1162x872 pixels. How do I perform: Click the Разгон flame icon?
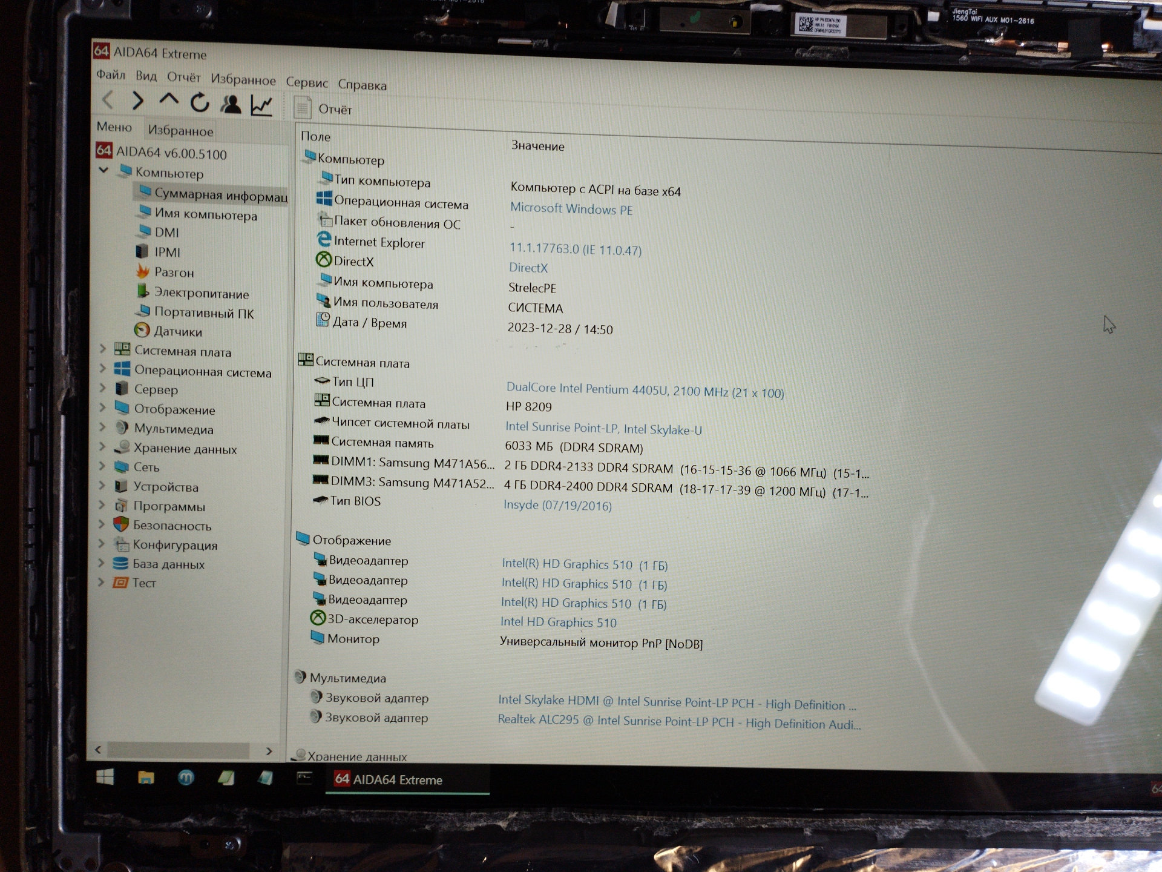pos(143,271)
